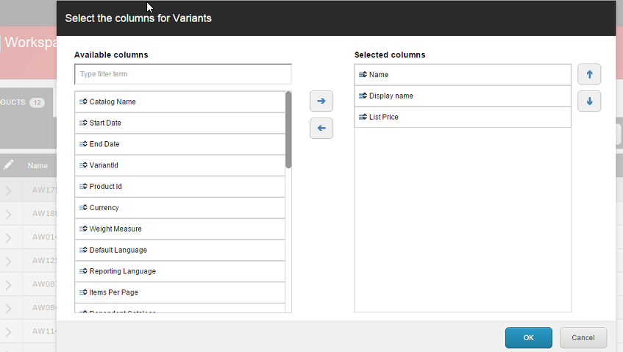The image size is (623, 352).
Task: Click the drag icon beside Catalog Name
Action: tap(83, 102)
